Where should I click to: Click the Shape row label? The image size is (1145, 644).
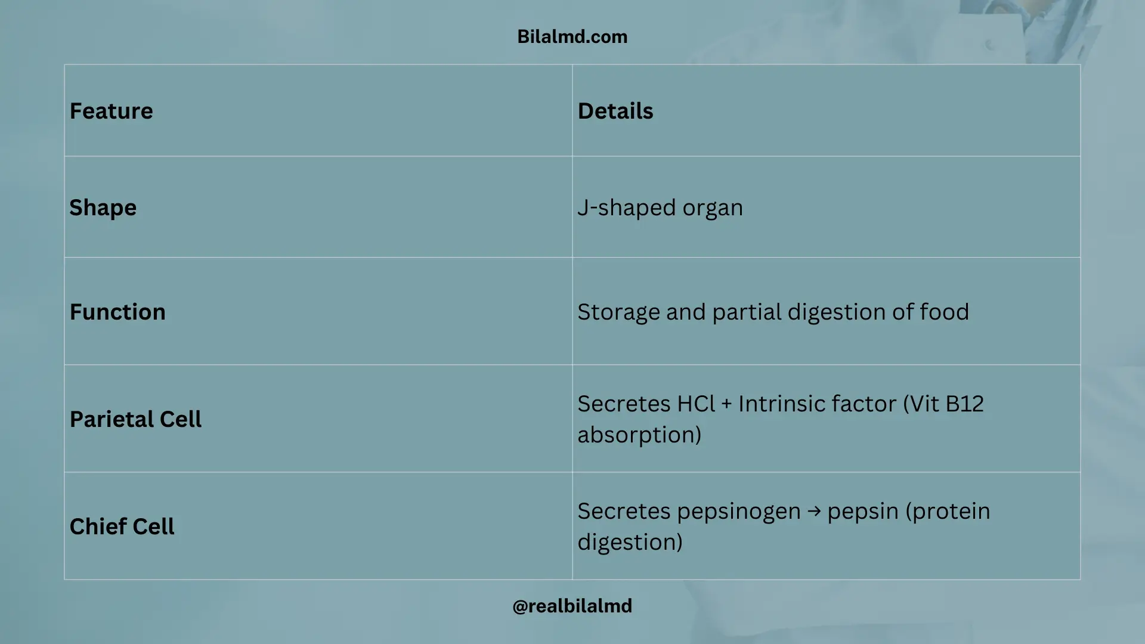click(103, 208)
